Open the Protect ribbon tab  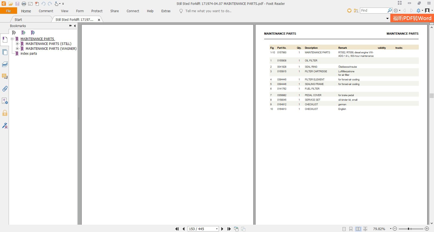tap(97, 11)
